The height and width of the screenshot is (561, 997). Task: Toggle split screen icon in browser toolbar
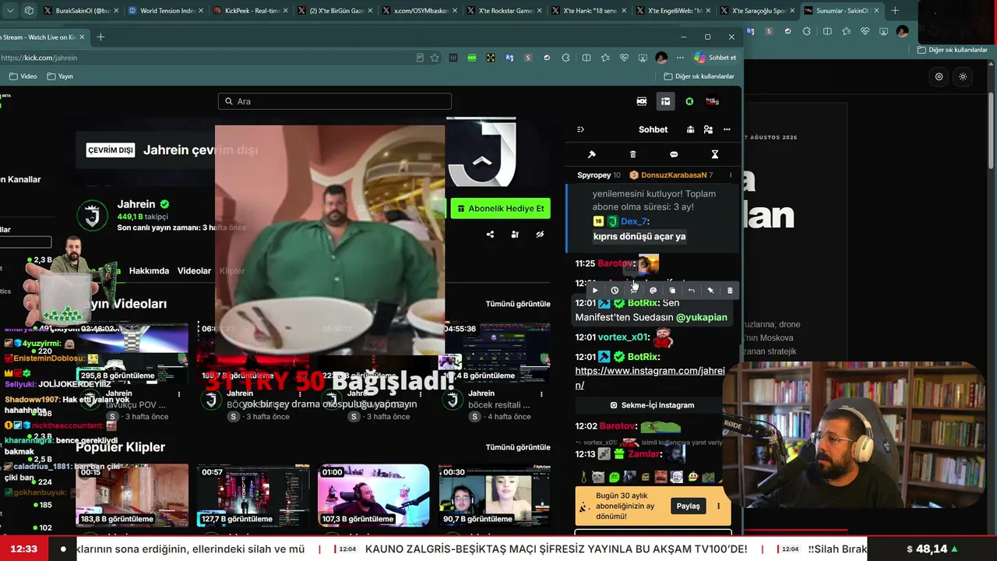coord(587,58)
